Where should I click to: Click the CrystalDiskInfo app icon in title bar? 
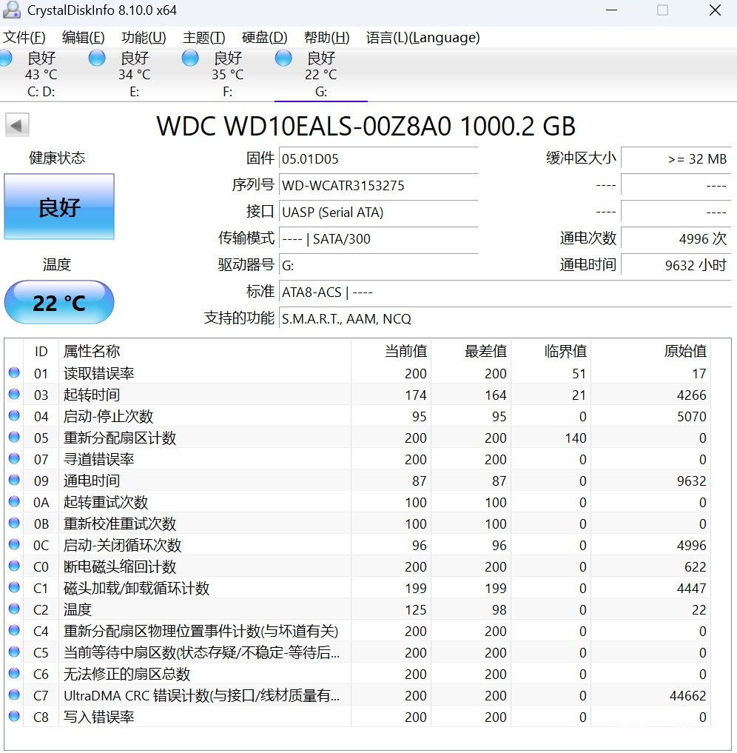[12, 10]
